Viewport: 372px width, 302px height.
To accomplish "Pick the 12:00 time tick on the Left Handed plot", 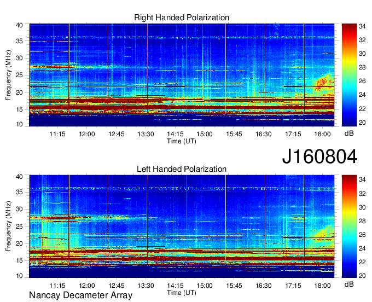I will click(x=87, y=286).
